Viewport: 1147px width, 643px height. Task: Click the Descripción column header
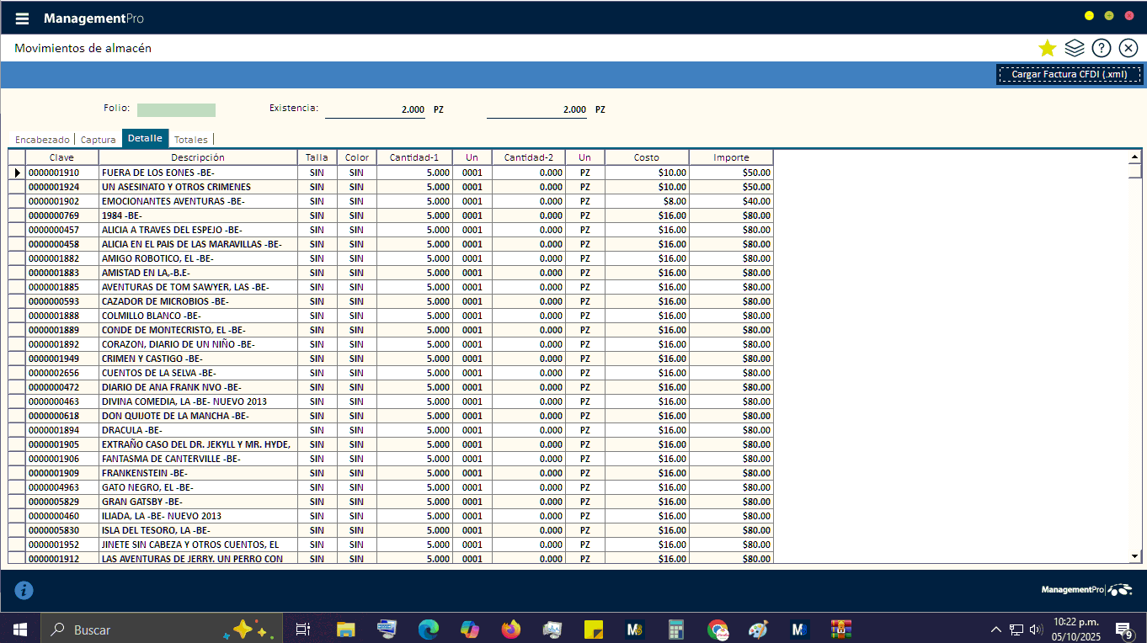click(x=197, y=157)
